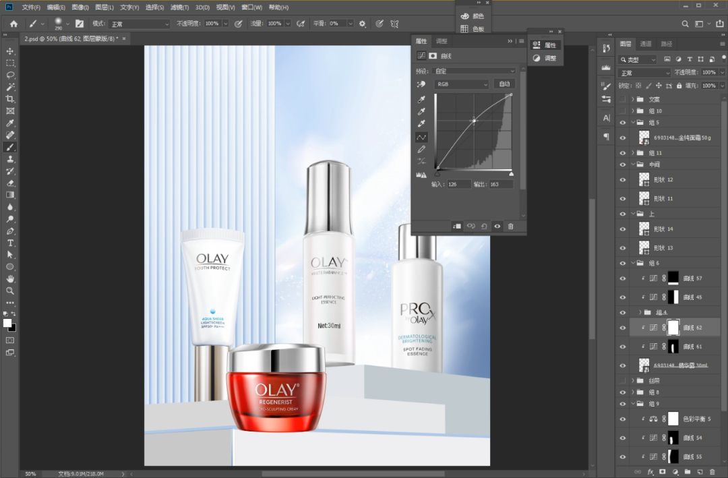Select the Gradient tool
This screenshot has height=478, width=728.
(x=9, y=195)
